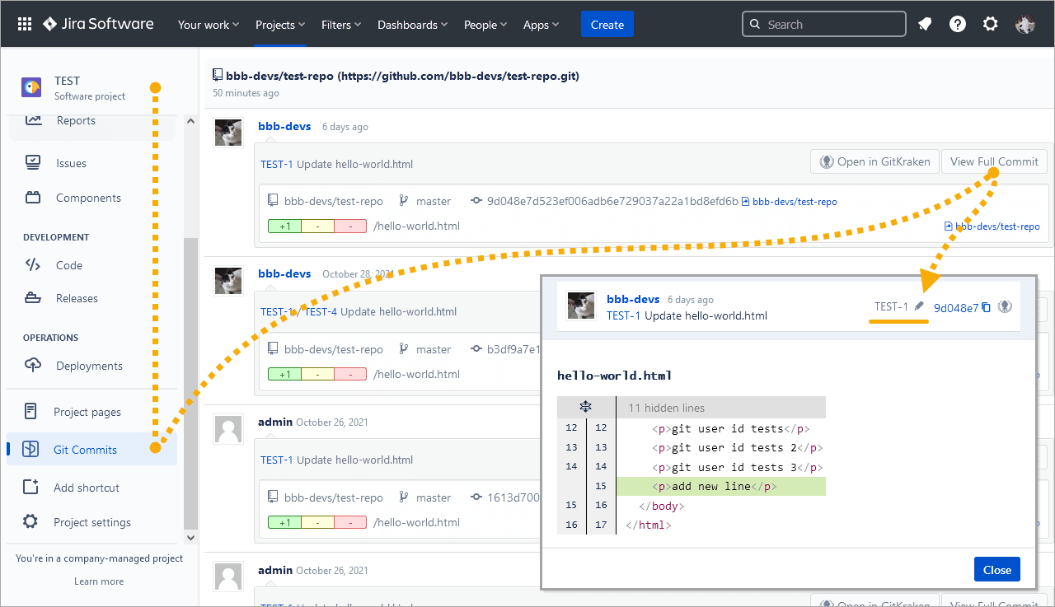
Task: Click the hello-world.html diff heading
Action: click(x=614, y=376)
